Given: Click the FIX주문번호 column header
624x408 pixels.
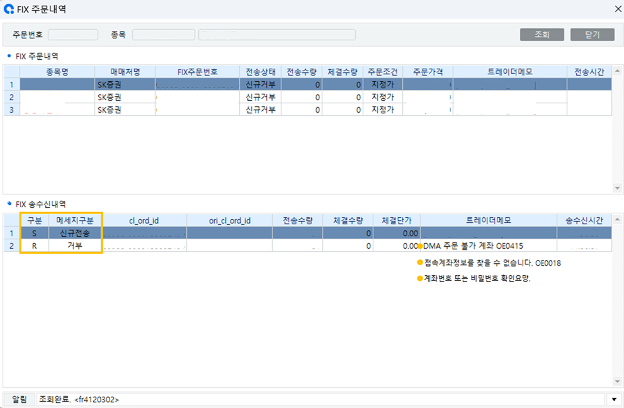Looking at the screenshot, I should (x=197, y=72).
